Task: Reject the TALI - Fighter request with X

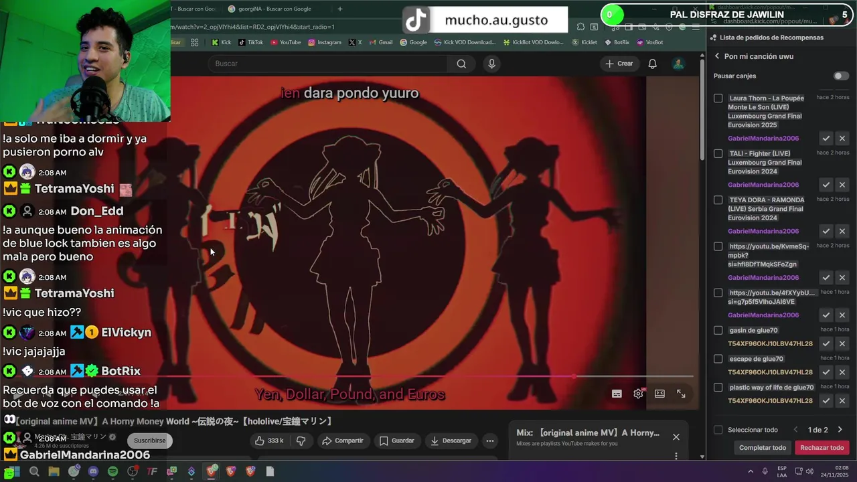Action: tap(842, 185)
